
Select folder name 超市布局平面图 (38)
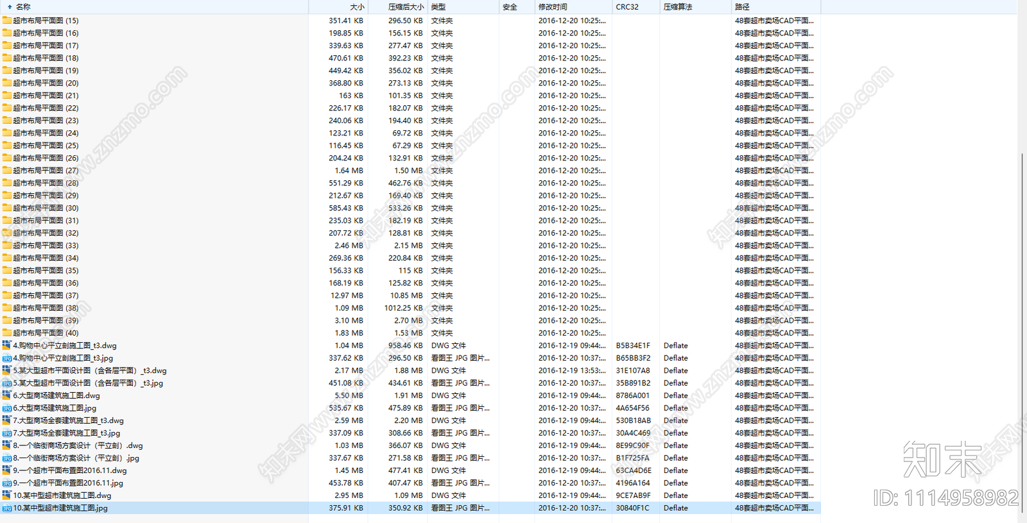(46, 308)
